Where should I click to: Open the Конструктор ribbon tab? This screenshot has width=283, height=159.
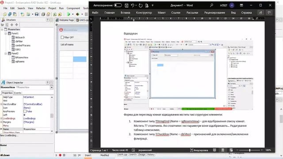[144, 13]
